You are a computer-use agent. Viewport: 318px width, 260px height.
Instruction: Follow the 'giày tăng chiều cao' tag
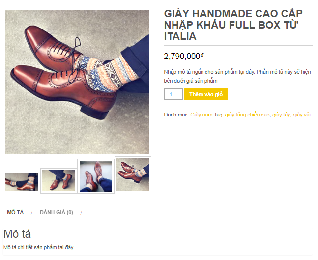click(247, 115)
